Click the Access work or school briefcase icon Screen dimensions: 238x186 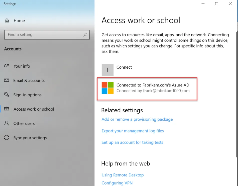[x=7, y=109]
